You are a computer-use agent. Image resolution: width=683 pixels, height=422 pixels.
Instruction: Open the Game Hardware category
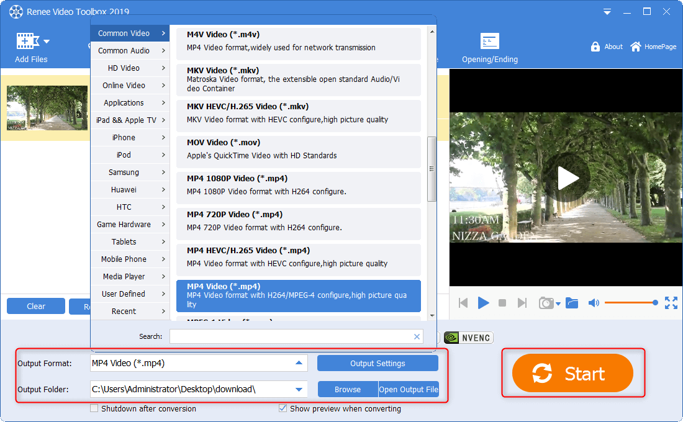[x=130, y=224]
